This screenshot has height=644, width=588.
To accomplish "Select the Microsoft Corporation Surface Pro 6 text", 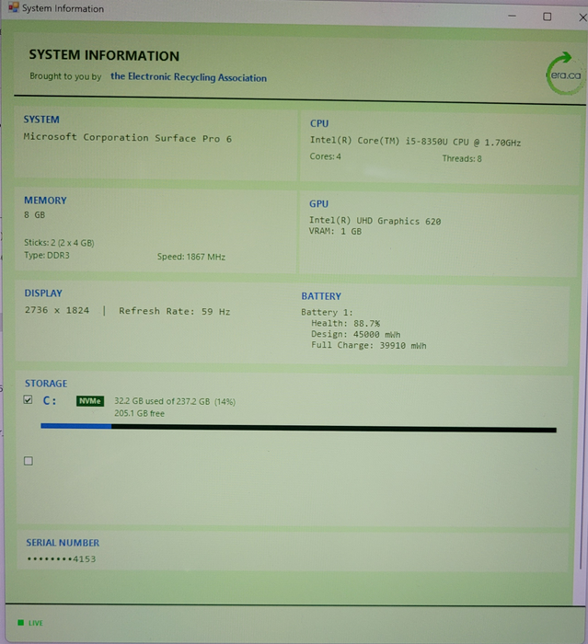I will 127,138.
